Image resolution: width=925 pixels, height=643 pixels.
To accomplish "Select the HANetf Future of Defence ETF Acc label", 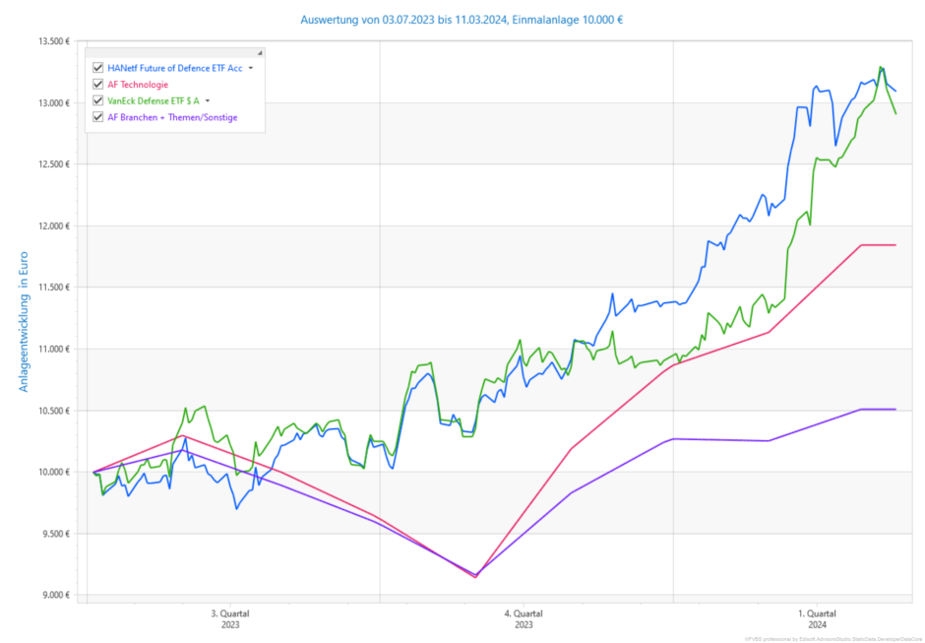I will point(175,68).
